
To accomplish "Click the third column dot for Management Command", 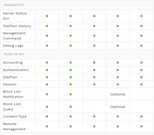I will coord(95,36).
